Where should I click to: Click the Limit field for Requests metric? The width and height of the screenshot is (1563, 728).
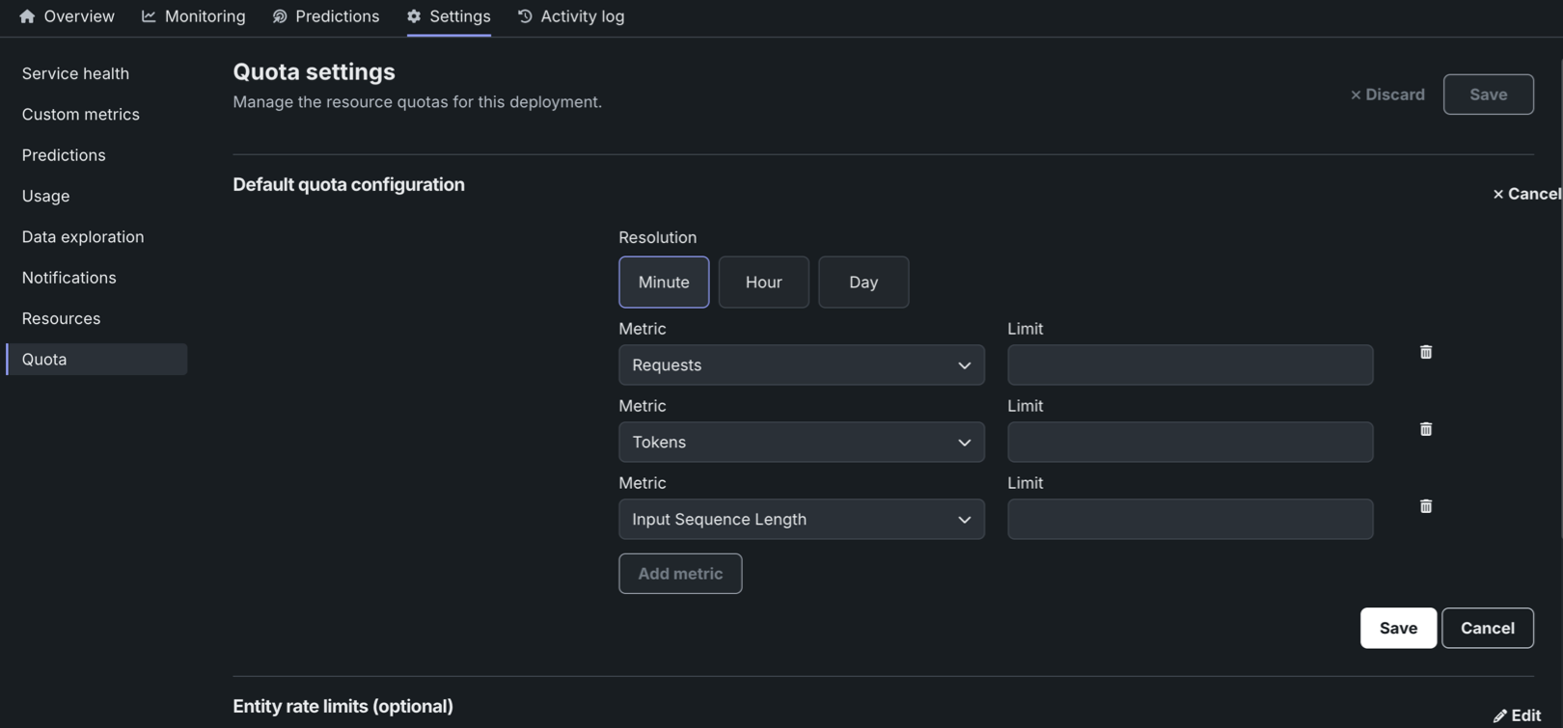click(x=1189, y=364)
